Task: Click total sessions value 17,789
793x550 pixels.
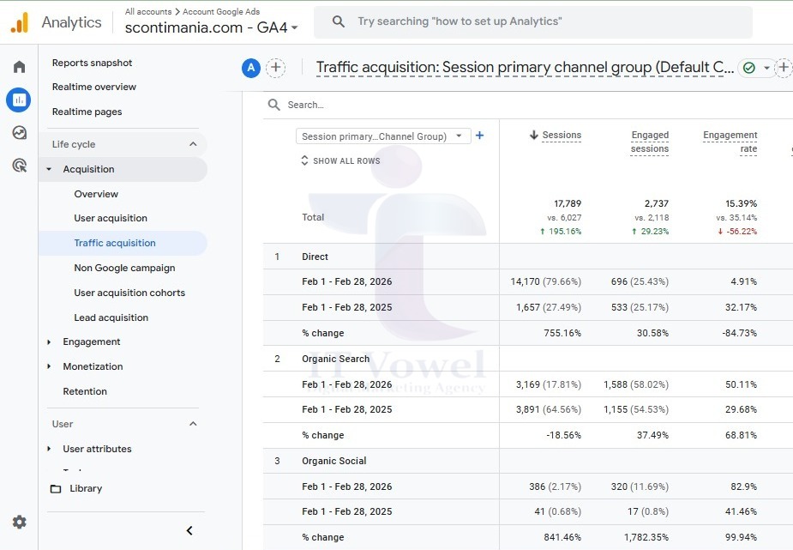Action: (568, 203)
